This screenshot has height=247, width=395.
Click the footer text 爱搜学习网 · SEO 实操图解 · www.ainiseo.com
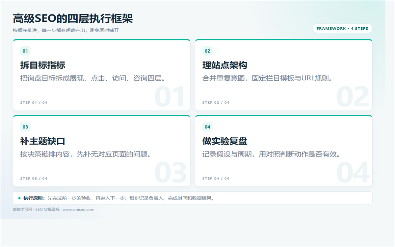pyautogui.click(x=54, y=209)
